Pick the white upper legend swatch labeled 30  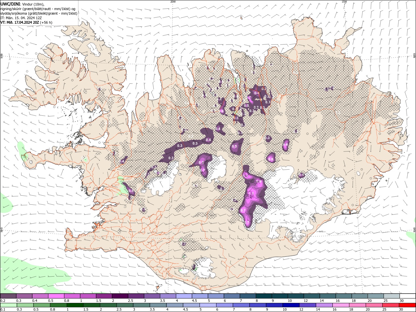408,296
